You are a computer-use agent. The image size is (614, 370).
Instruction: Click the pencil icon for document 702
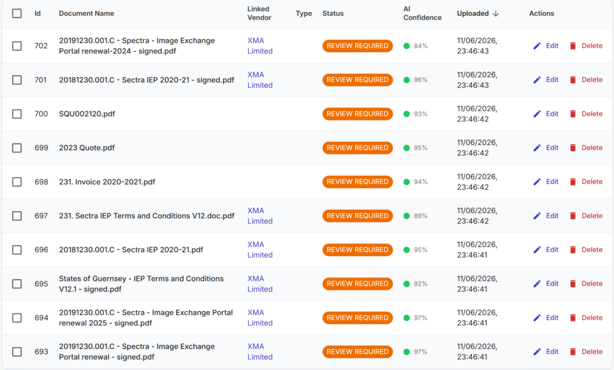click(x=537, y=46)
